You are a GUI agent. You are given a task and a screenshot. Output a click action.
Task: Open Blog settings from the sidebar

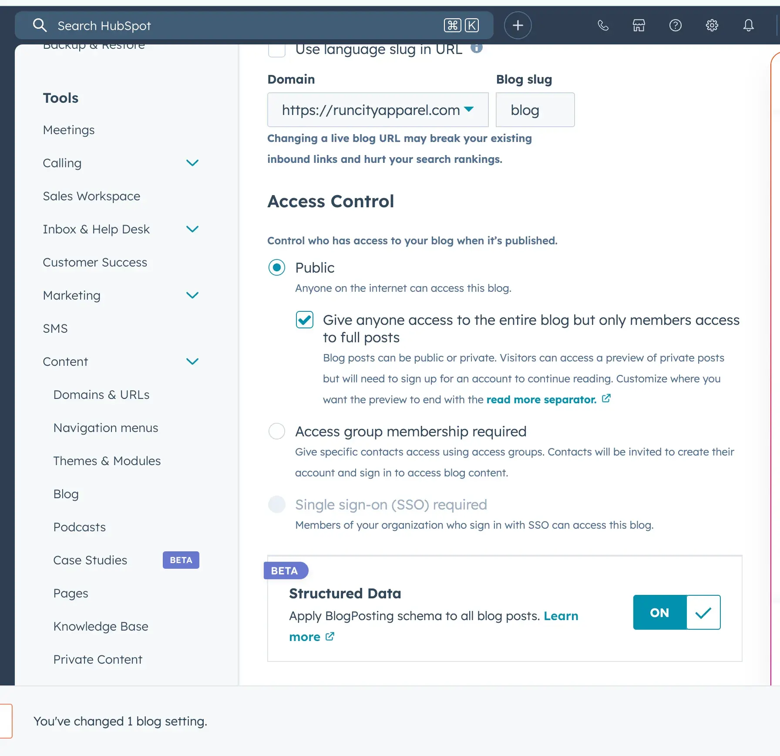66,493
